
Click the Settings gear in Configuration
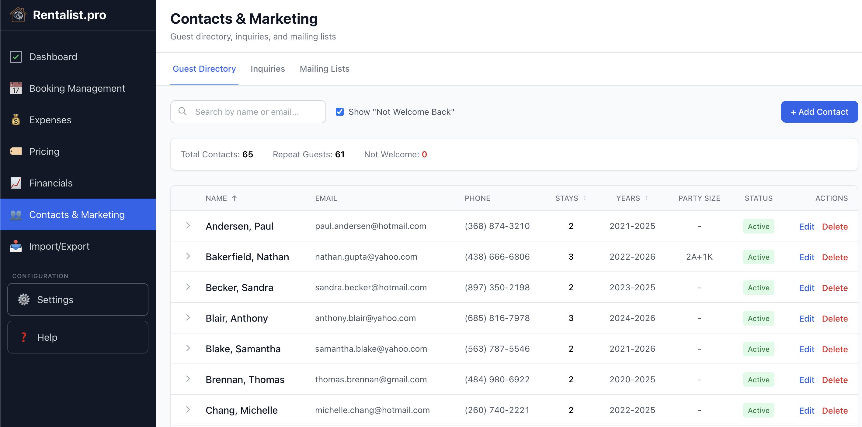(x=23, y=299)
